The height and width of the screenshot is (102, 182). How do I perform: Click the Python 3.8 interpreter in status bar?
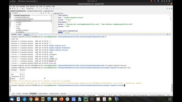coord(148,95)
